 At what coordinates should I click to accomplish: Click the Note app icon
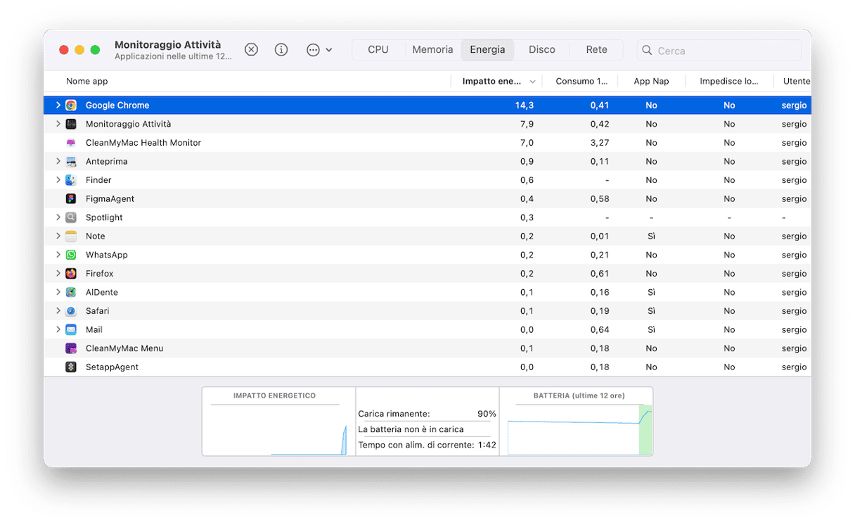71,236
